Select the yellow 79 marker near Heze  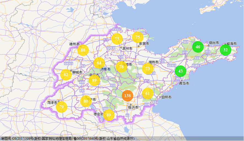pos(62,107)
